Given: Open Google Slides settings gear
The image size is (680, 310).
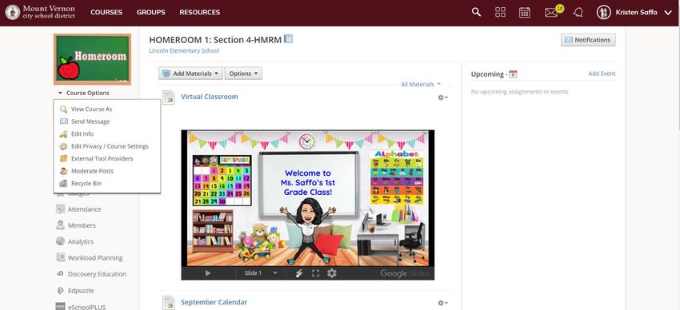Looking at the screenshot, I should [331, 273].
